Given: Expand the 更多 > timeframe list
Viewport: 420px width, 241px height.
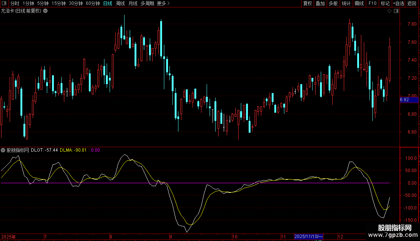Looking at the screenshot, I should 163,3.
